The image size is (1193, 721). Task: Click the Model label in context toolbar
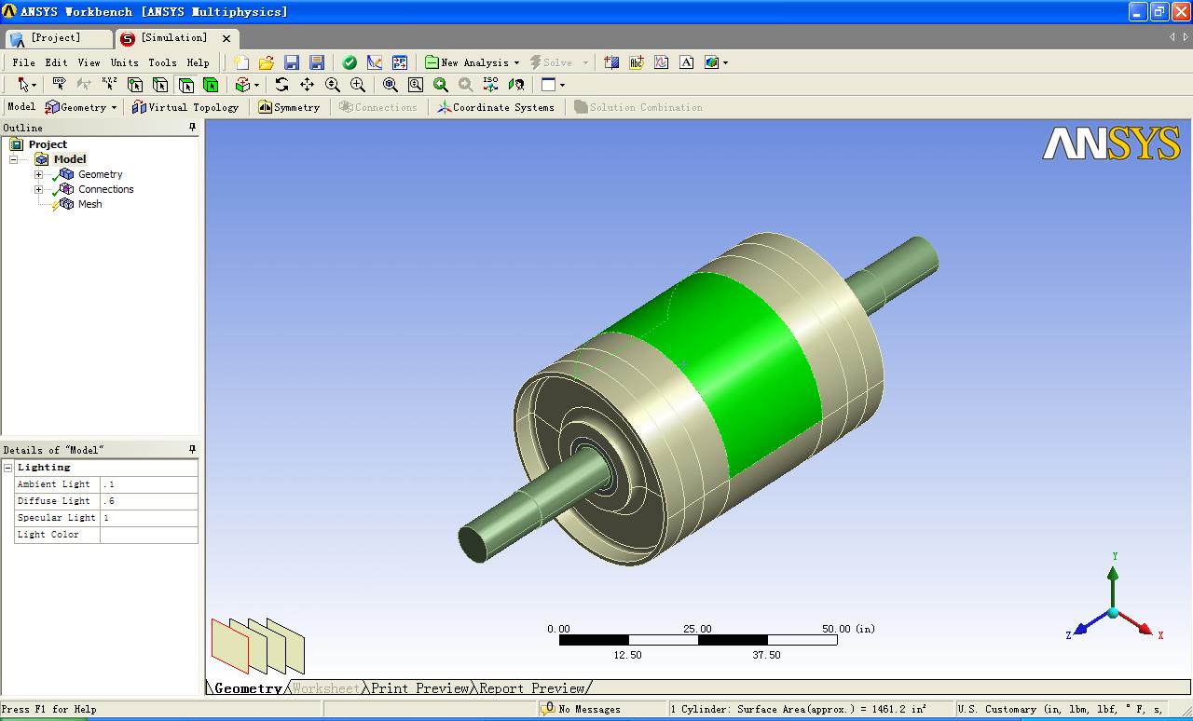21,107
